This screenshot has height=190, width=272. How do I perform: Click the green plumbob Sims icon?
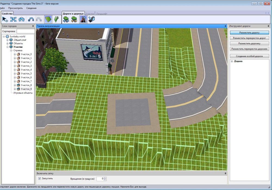[56, 19]
